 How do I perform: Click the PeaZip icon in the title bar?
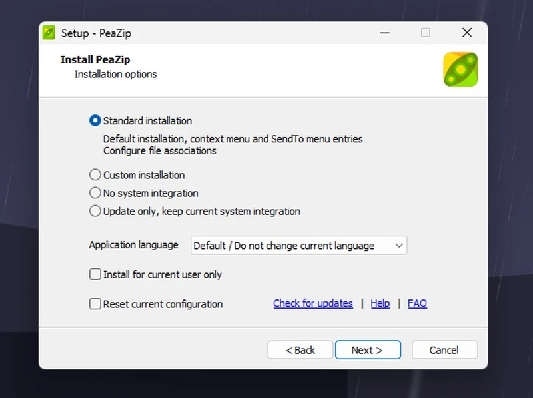point(49,33)
